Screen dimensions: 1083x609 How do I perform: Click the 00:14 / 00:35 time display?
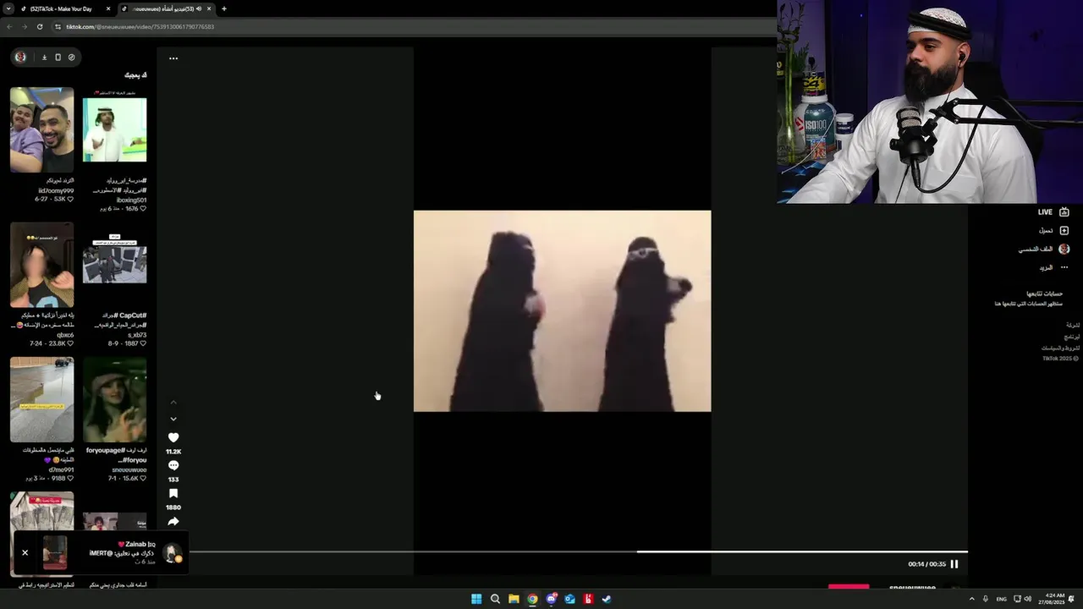click(x=926, y=564)
